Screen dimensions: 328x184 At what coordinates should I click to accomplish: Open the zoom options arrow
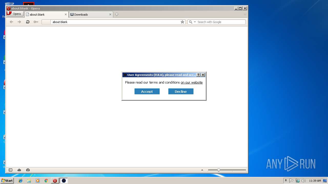coord(202,170)
